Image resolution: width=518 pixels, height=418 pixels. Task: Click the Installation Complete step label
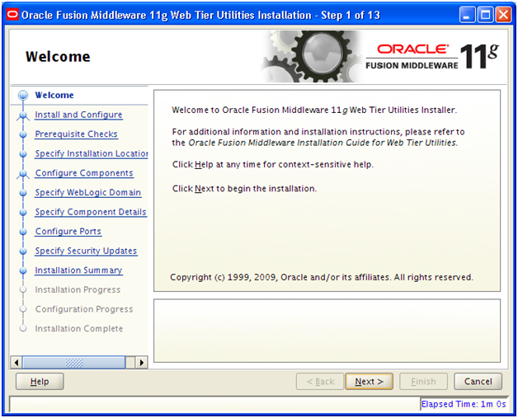(x=79, y=328)
